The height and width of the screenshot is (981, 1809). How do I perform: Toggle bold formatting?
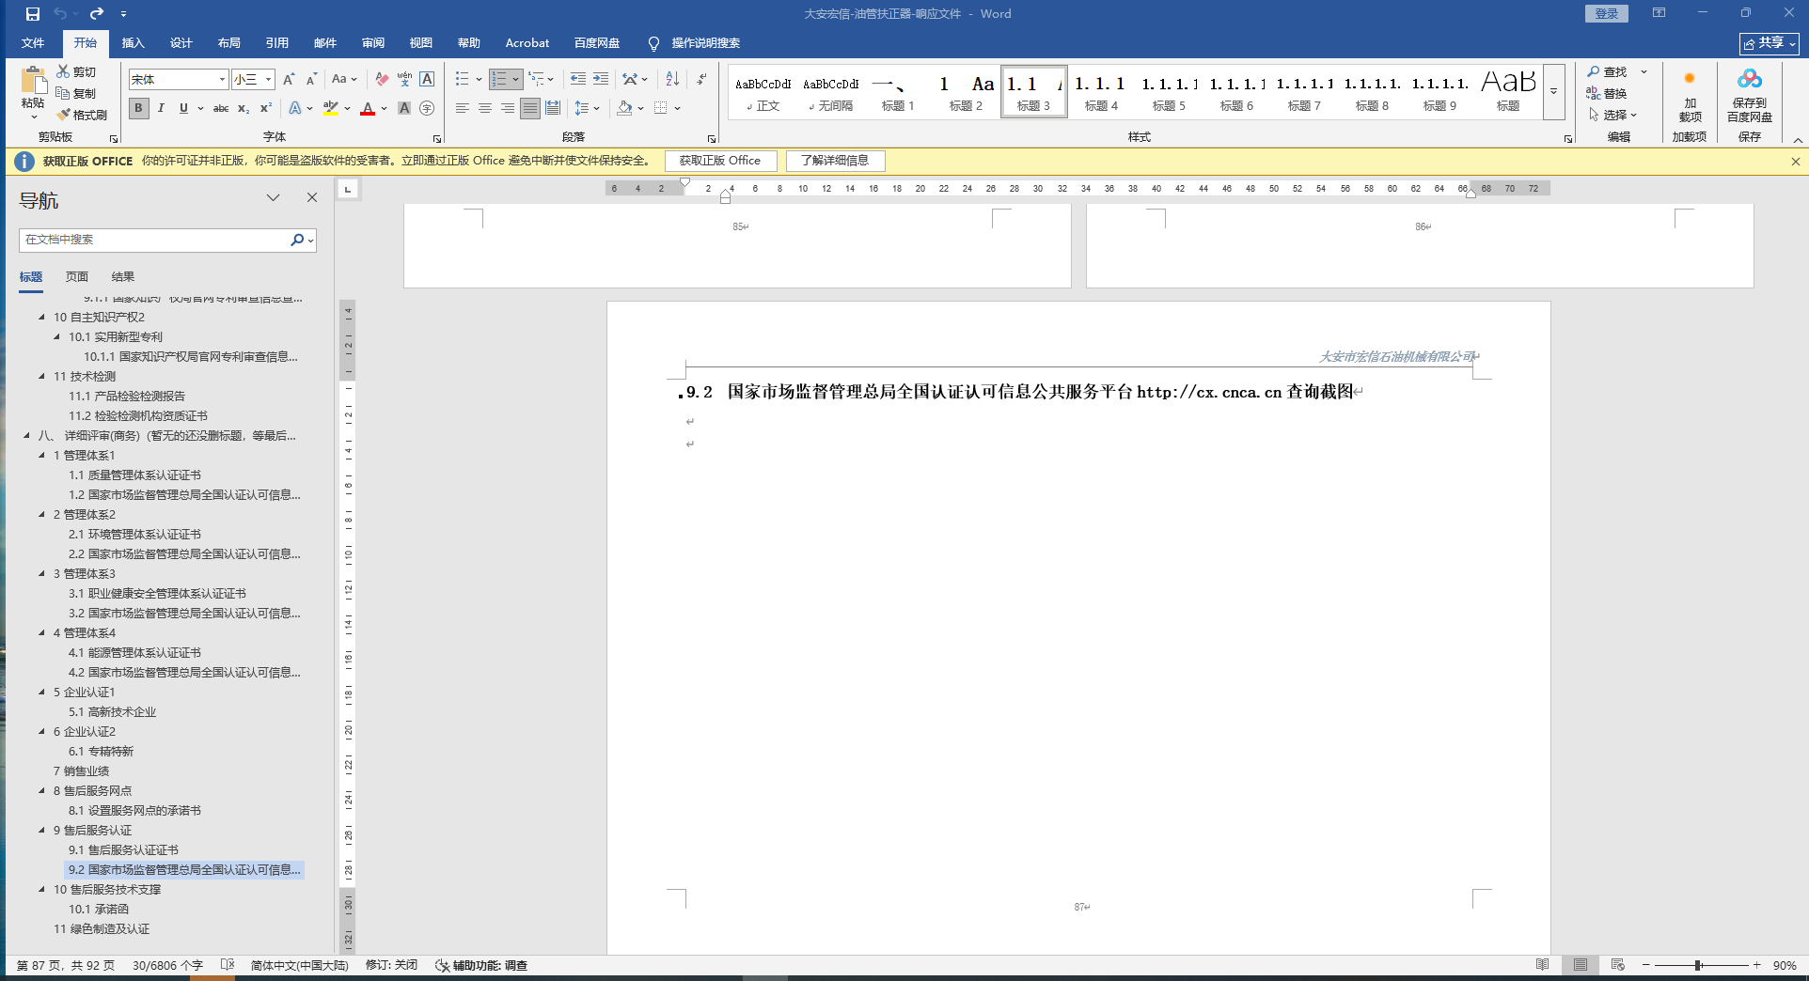(x=138, y=108)
